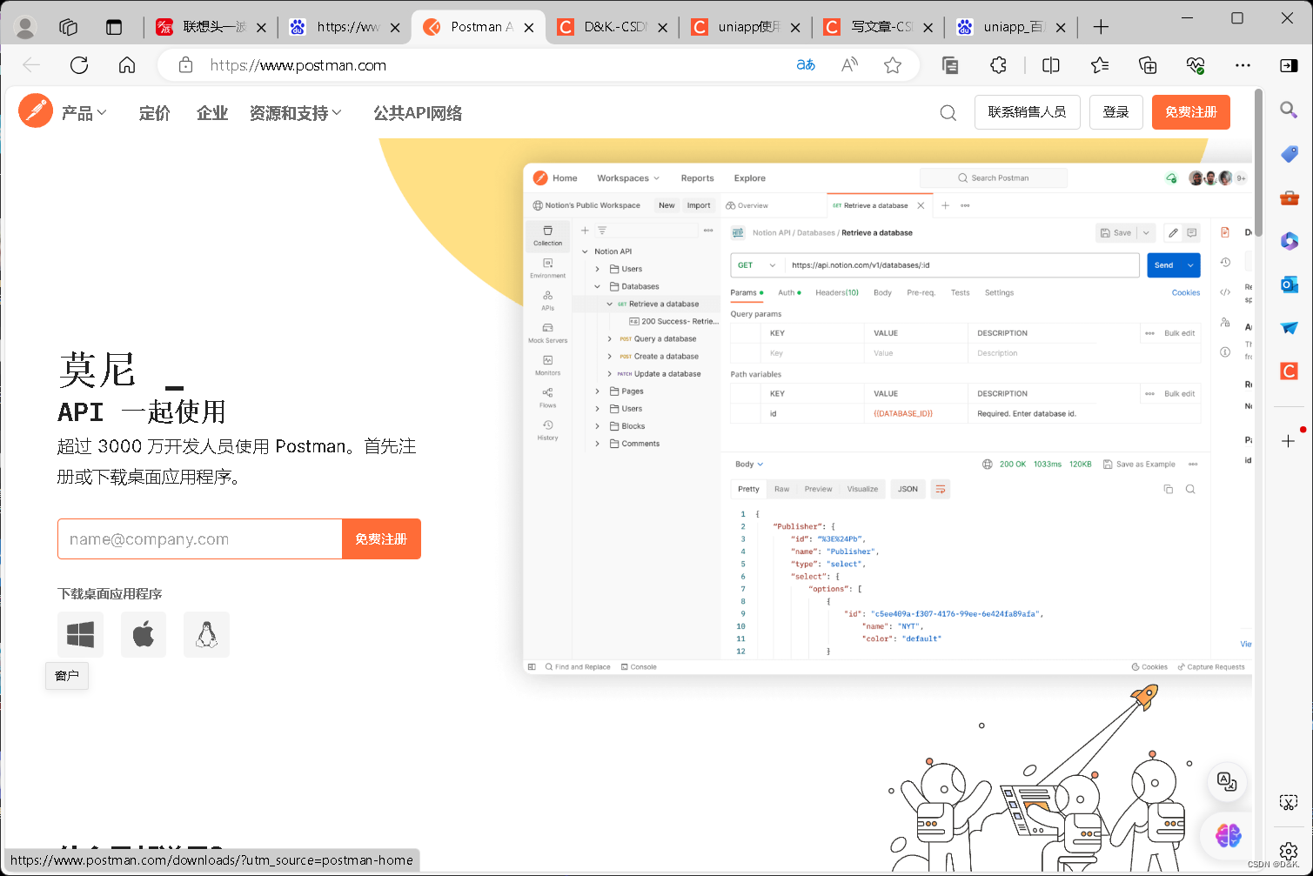Screen dimensions: 1313x876
Task: Click the floating translate widget icon
Action: pos(1227,781)
